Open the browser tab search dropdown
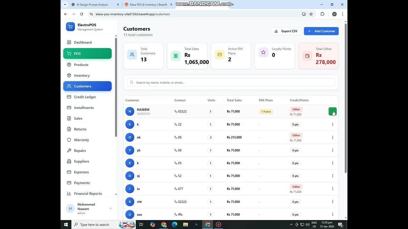Screen dimensions: 408x229 [65, 4]
